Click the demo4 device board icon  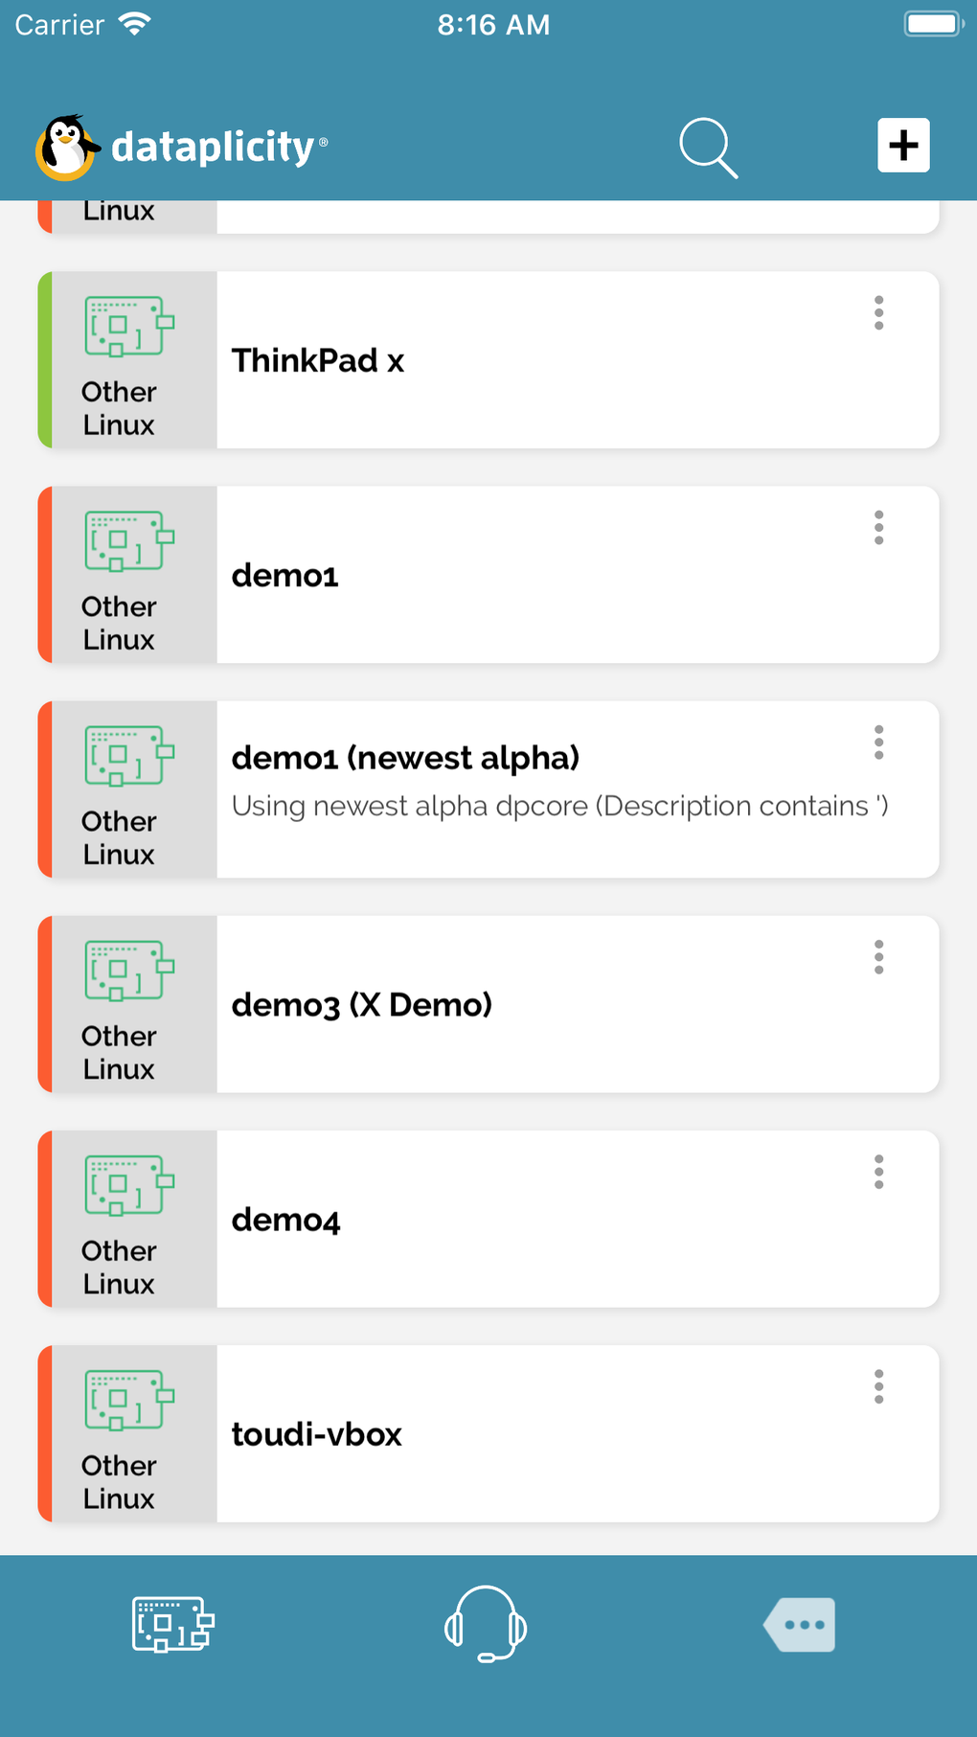point(129,1185)
